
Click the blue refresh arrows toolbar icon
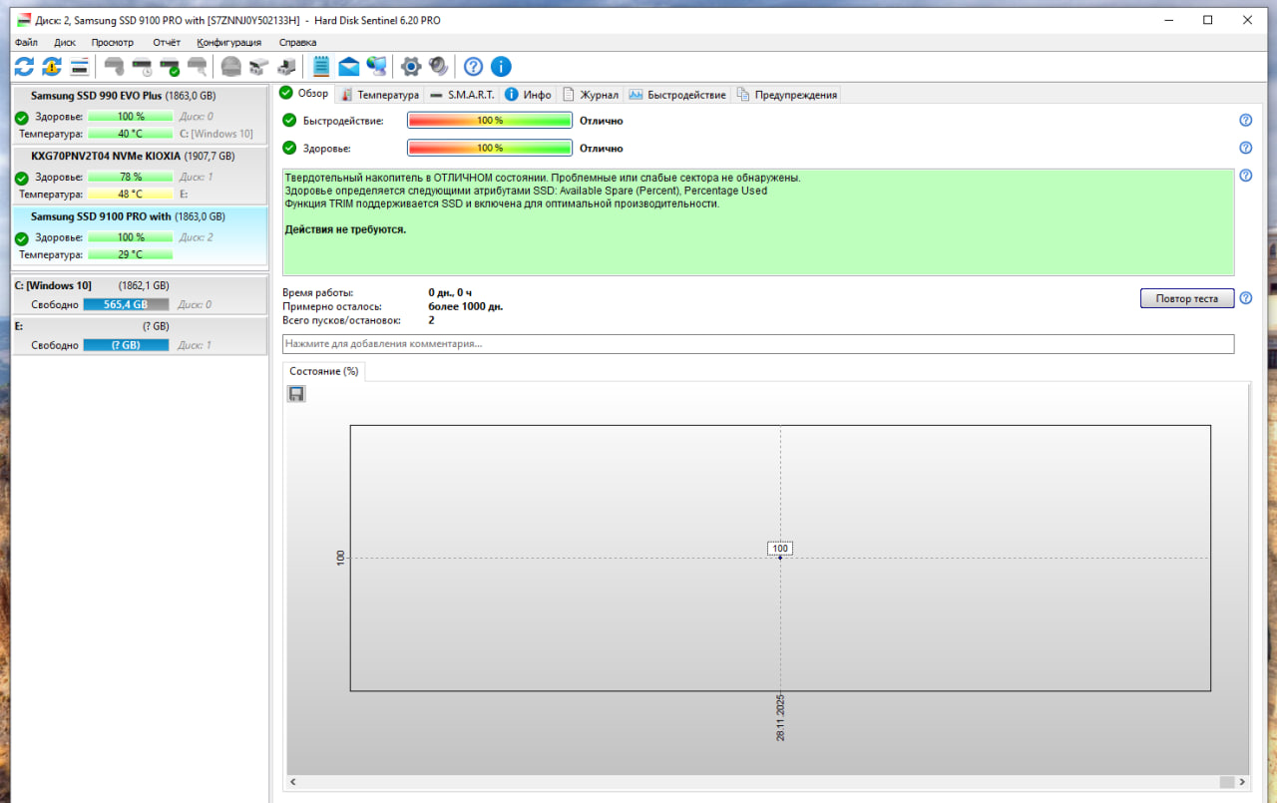[x=24, y=67]
